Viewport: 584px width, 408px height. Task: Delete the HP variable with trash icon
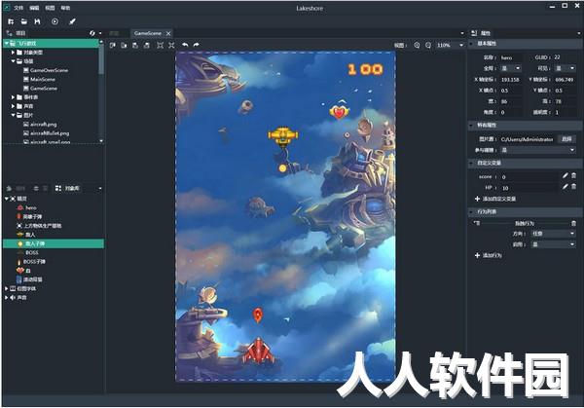point(574,187)
